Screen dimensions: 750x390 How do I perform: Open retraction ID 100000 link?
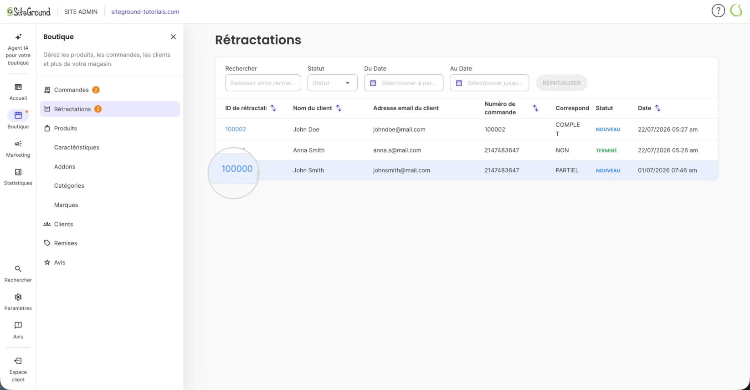[237, 169]
